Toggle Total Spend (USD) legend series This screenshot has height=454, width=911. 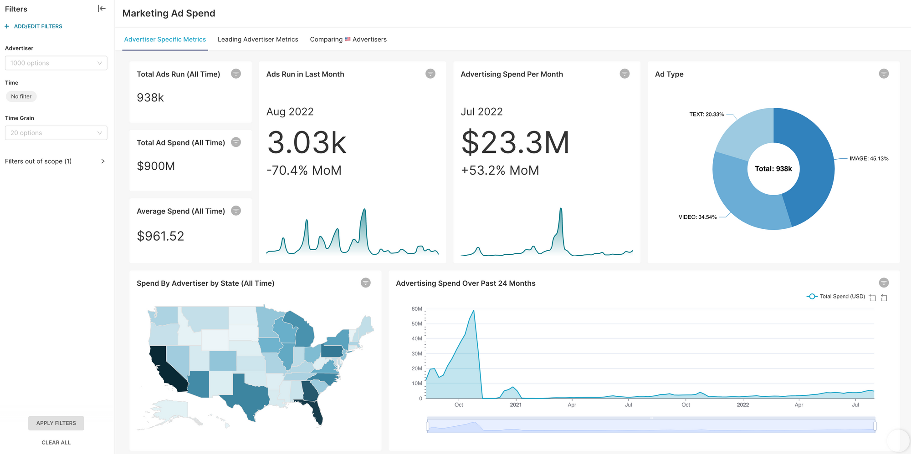[836, 297]
